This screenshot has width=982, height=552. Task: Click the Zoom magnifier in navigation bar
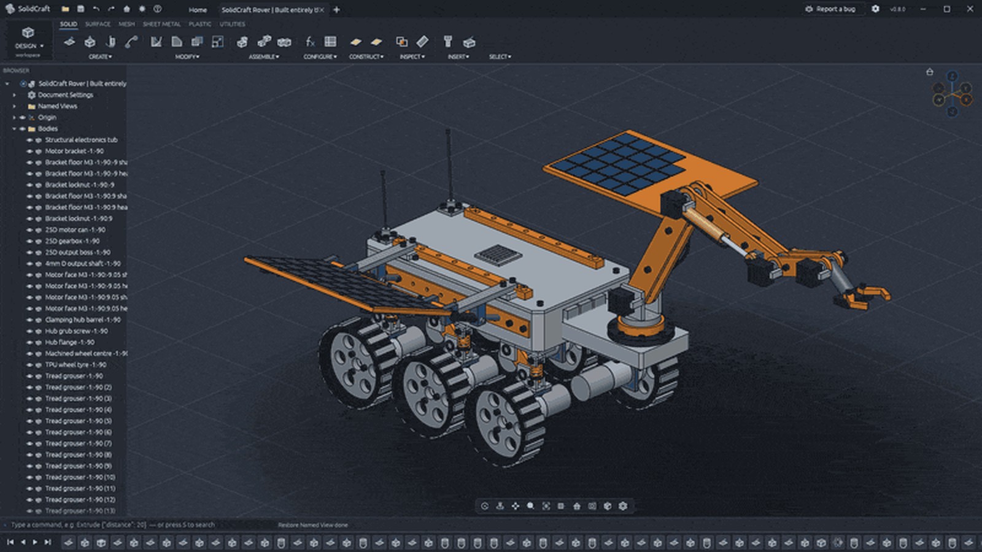pyautogui.click(x=530, y=506)
